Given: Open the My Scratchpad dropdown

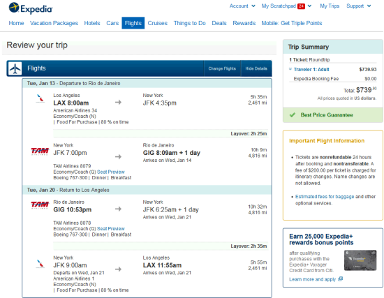Looking at the screenshot, I should pyautogui.click(x=286, y=6).
